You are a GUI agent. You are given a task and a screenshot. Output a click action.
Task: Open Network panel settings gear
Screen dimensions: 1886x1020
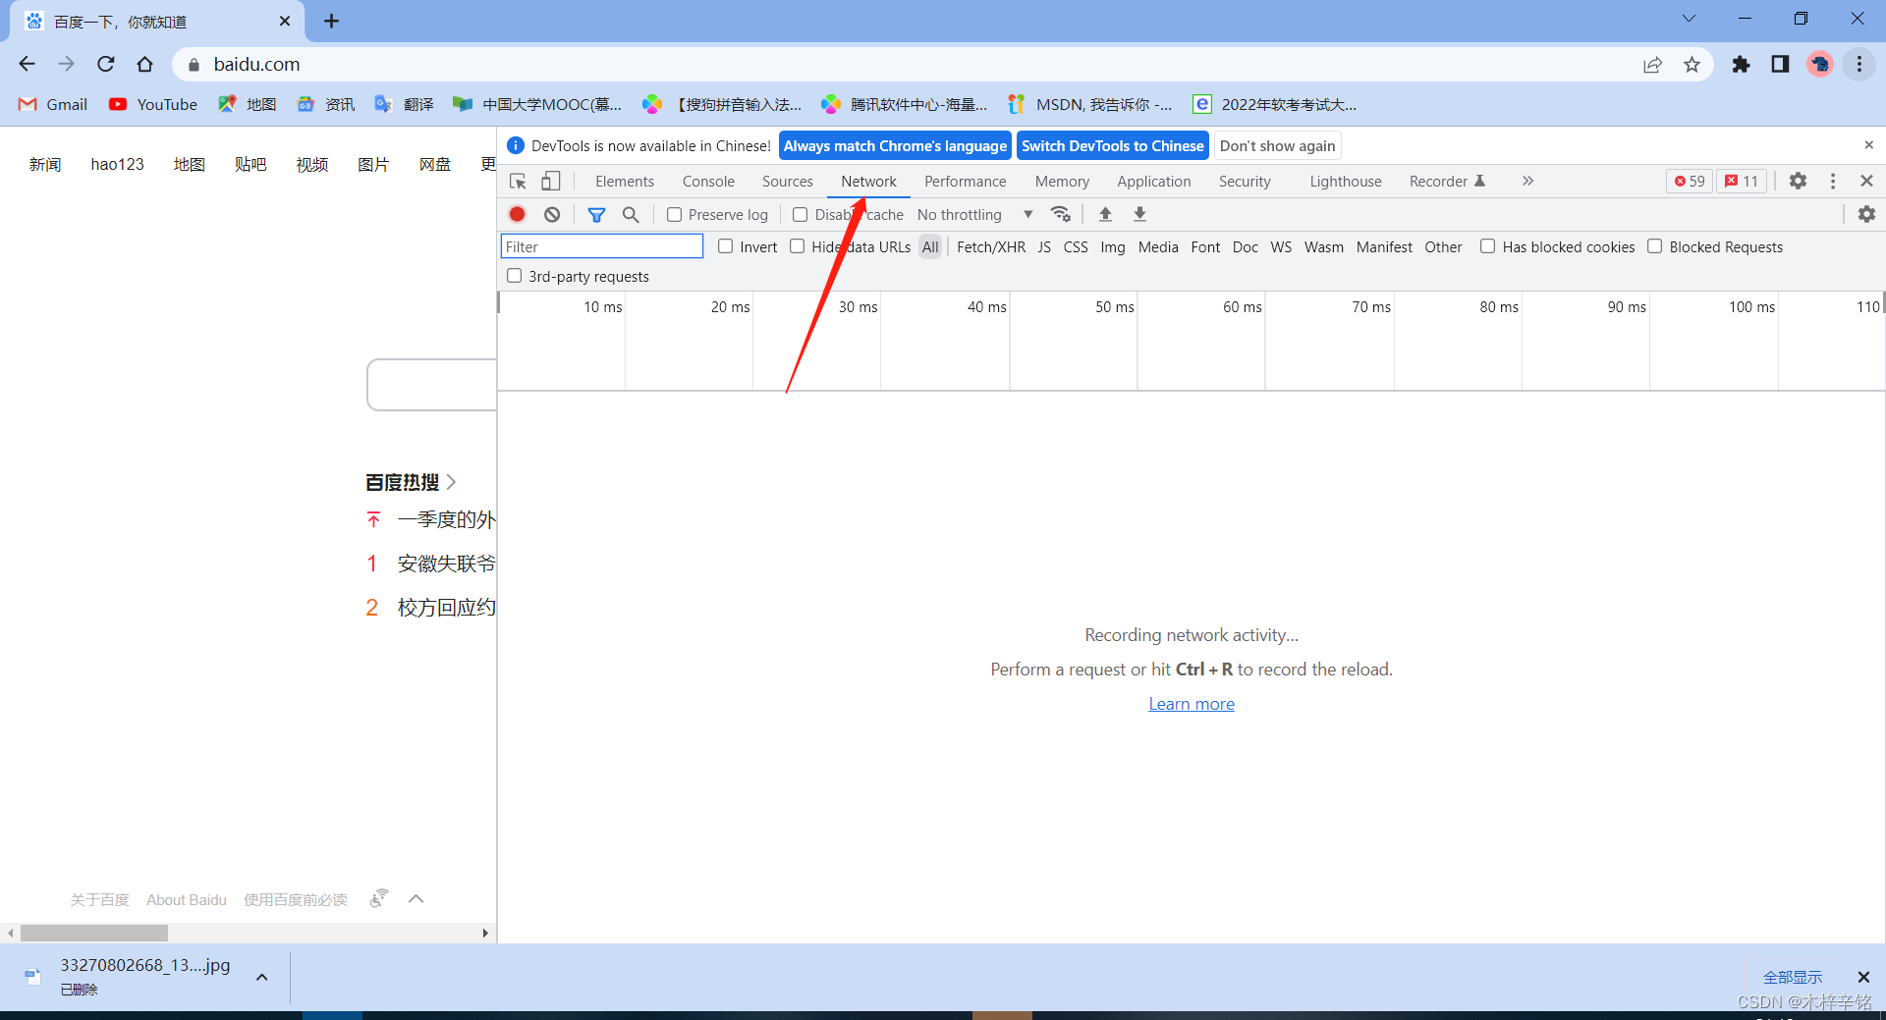[1866, 214]
